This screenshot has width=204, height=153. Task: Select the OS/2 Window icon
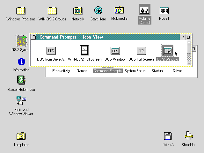[168, 50]
